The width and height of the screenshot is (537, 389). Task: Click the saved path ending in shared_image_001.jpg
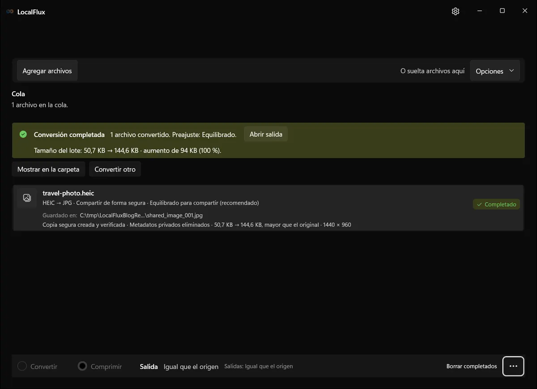coord(141,215)
